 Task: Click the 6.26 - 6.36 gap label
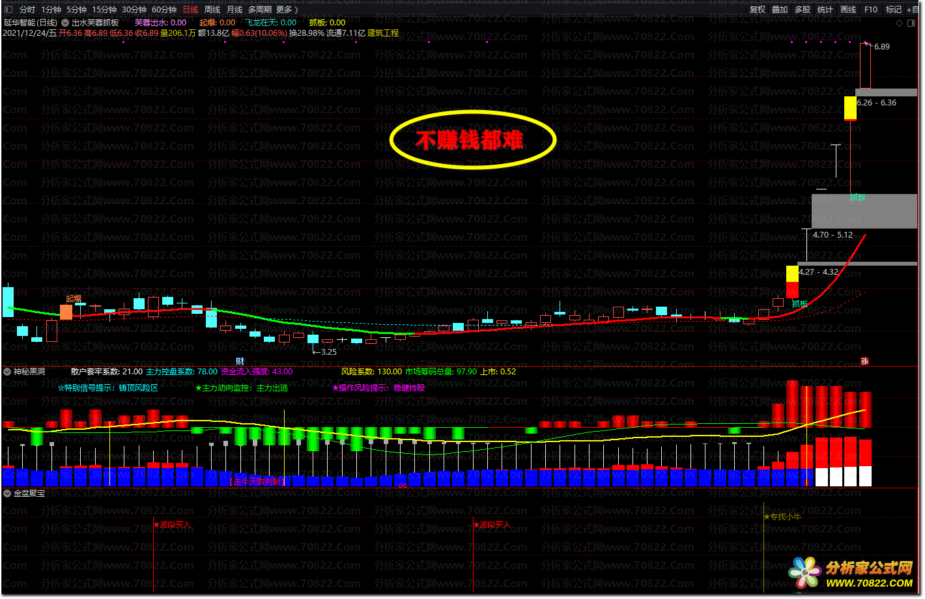click(x=877, y=103)
